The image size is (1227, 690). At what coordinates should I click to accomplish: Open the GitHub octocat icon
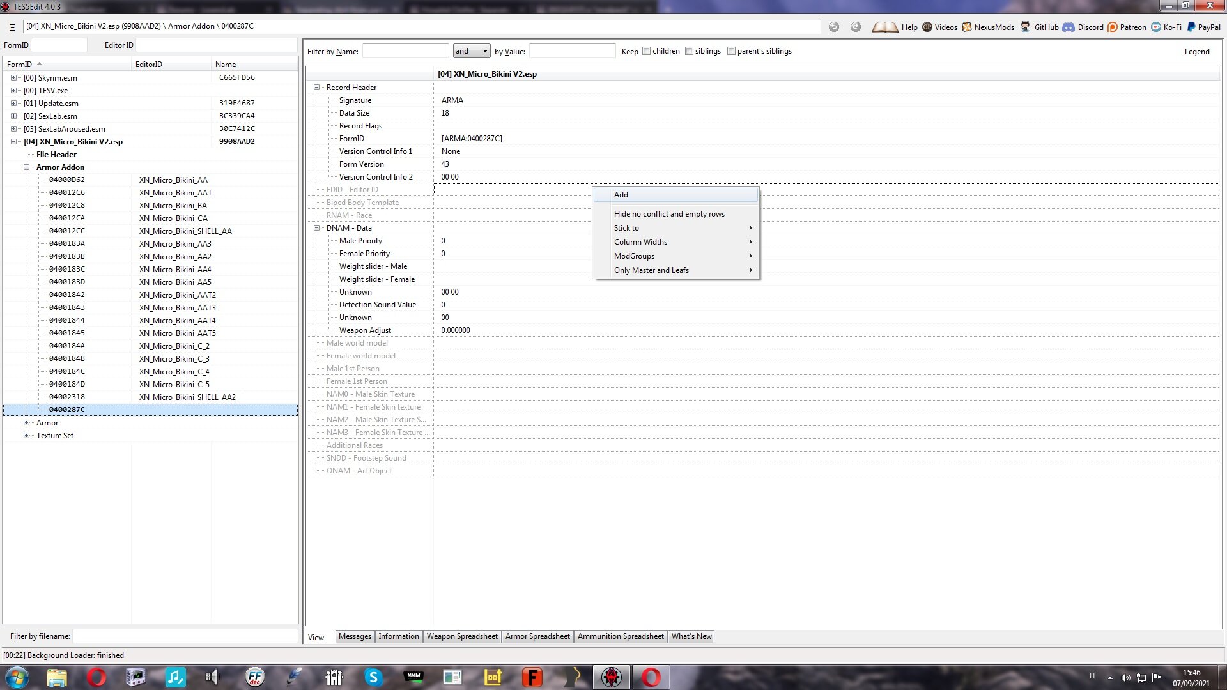pos(1026,27)
